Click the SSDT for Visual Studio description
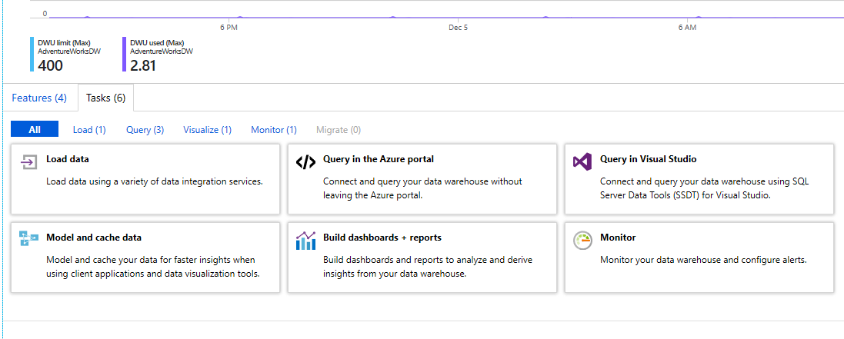The height and width of the screenshot is (339, 844). tap(705, 188)
